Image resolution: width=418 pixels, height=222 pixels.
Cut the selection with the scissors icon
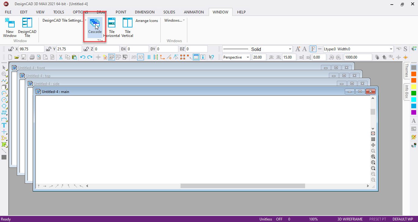61,57
